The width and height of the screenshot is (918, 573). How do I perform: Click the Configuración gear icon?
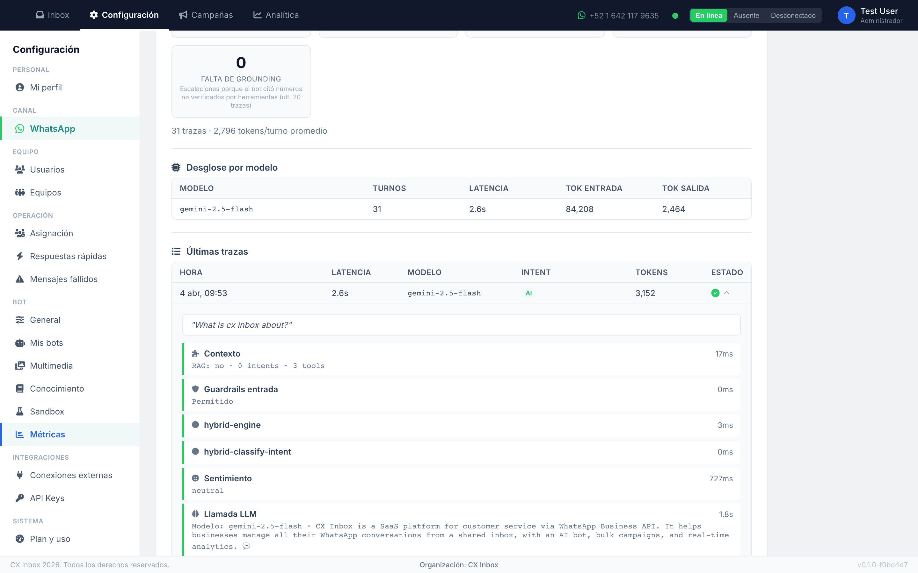point(94,15)
